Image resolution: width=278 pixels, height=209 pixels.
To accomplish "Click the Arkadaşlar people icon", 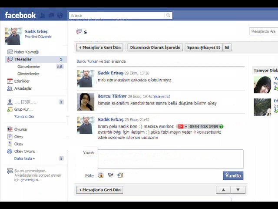I will pyautogui.click(x=10, y=88).
